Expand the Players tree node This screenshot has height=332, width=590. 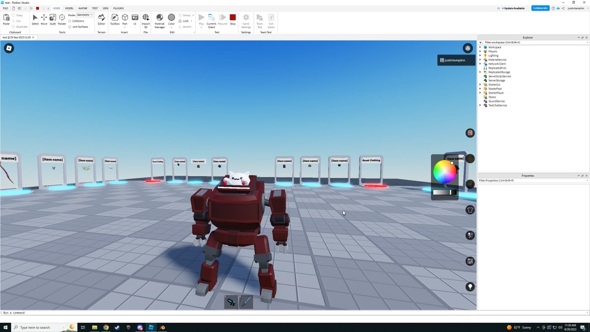480,51
